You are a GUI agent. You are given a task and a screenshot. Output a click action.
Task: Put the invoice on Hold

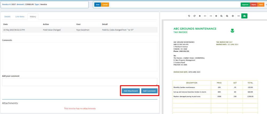[261, 5]
